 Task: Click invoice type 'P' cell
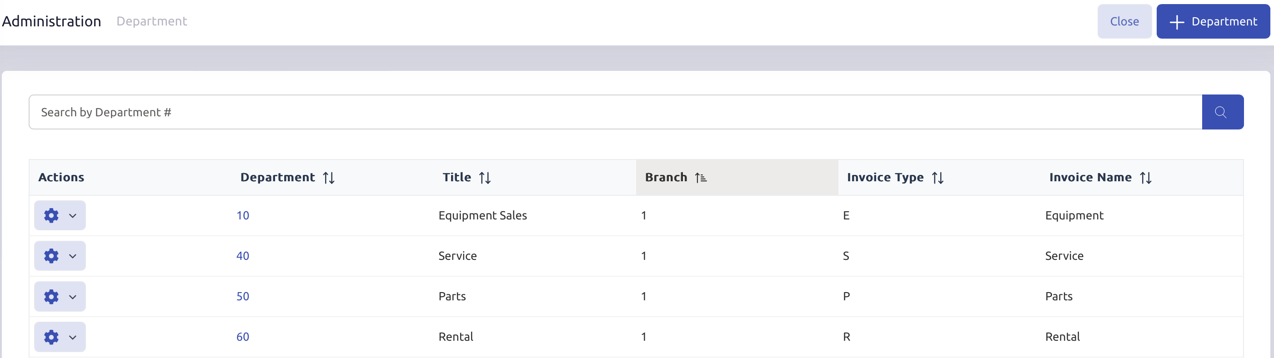pos(846,297)
